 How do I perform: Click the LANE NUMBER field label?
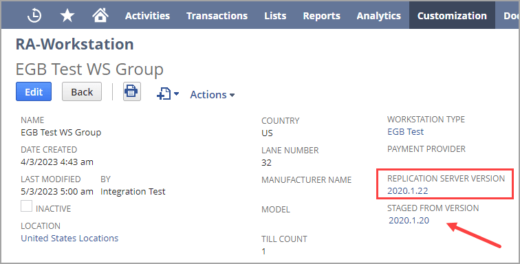click(x=290, y=151)
